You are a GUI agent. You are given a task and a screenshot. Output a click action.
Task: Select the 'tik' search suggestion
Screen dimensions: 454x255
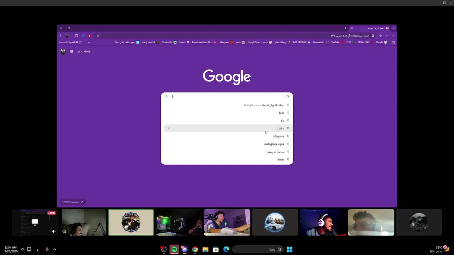[227, 120]
